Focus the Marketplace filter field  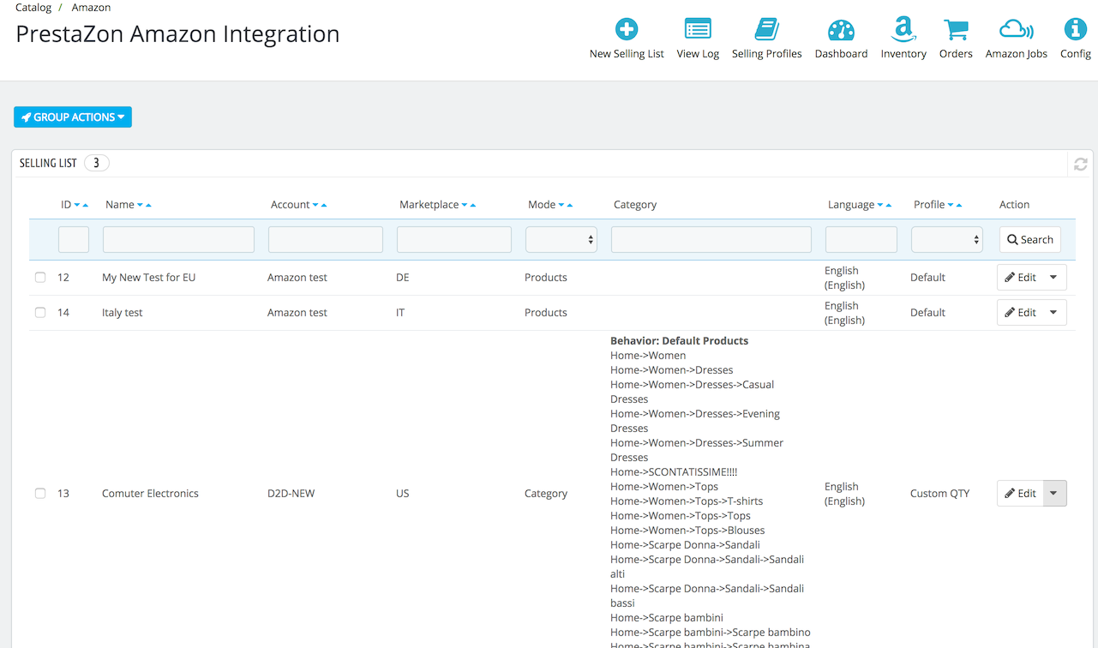coord(454,240)
